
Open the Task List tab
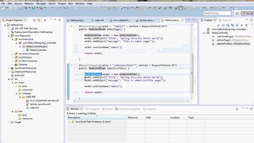225,20
